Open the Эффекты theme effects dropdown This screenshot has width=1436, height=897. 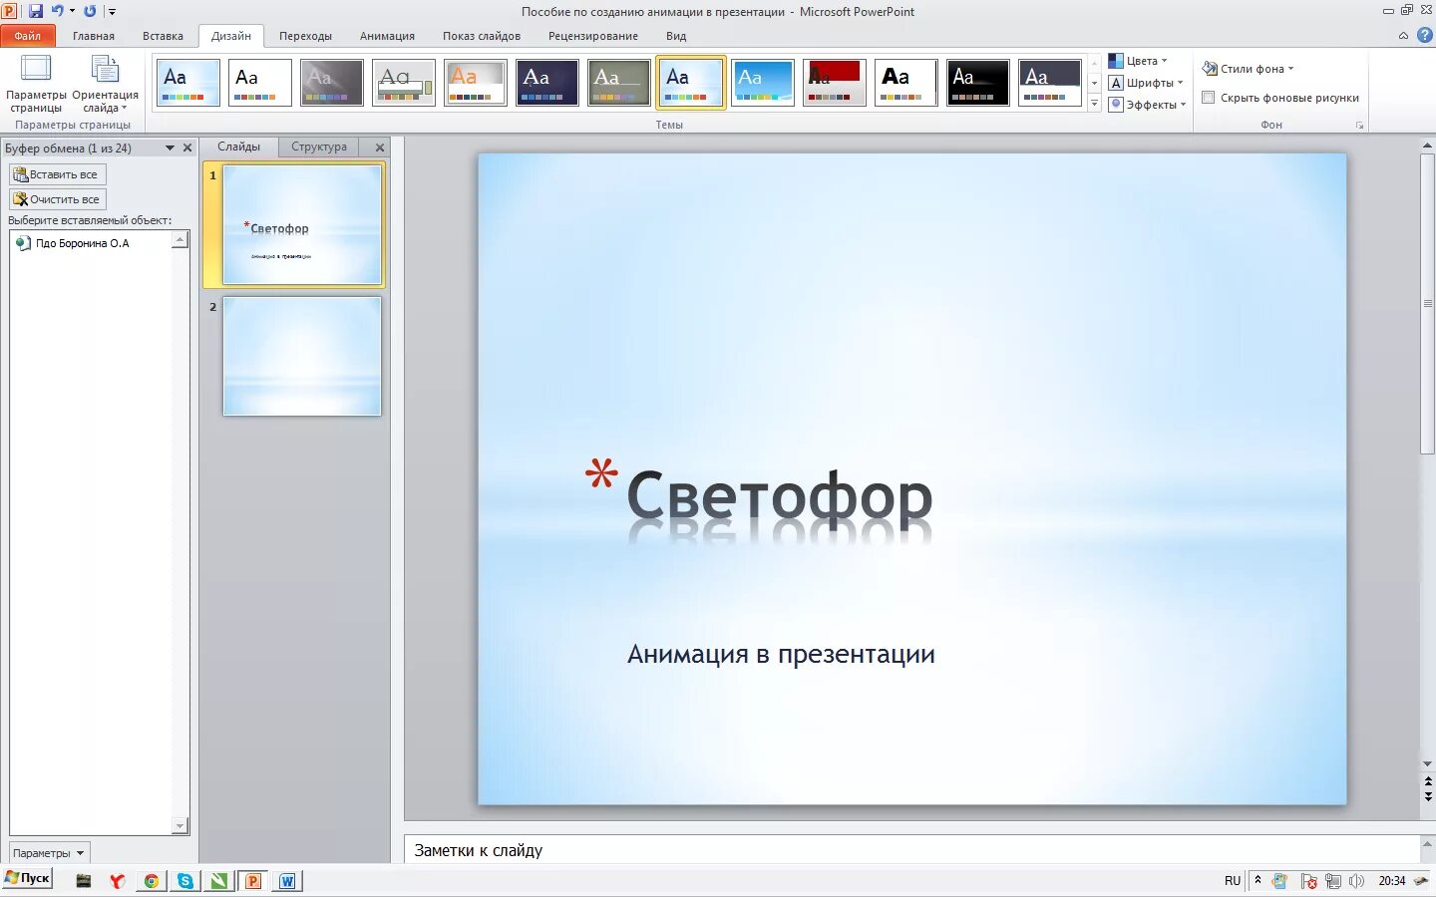[x=1148, y=105]
